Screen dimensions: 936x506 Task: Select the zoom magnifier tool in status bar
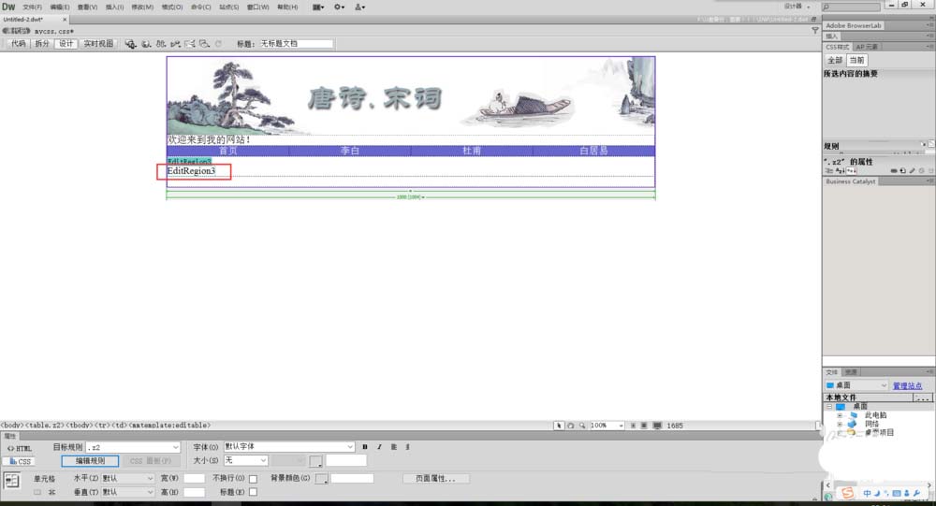tap(581, 426)
